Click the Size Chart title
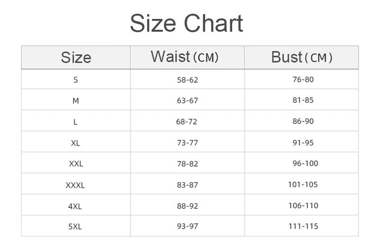The image size is (379, 247). [186, 23]
